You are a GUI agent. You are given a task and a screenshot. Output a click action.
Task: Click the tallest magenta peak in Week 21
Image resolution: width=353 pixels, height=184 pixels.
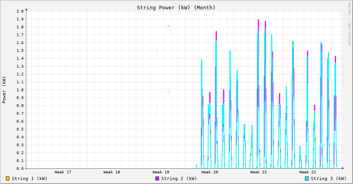pos(259,24)
